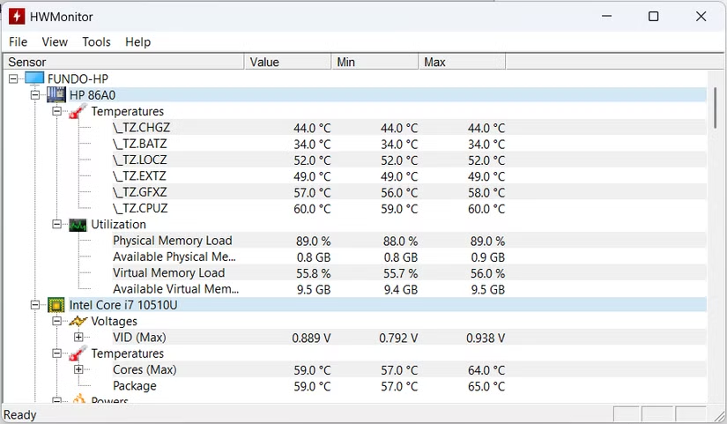Click the vertical scrollbar down arrow

(x=717, y=397)
